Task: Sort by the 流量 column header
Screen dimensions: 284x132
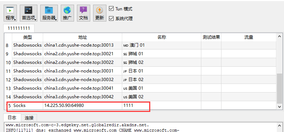Action: point(249,37)
